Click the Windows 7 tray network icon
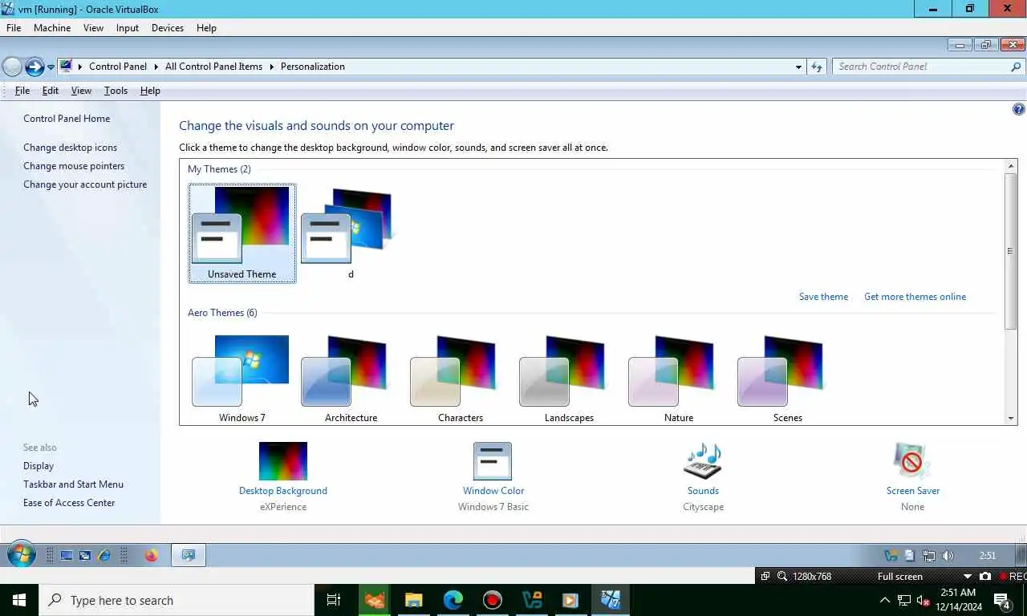1027x616 pixels. 928,555
